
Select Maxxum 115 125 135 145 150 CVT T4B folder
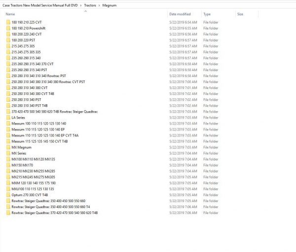point(39,141)
